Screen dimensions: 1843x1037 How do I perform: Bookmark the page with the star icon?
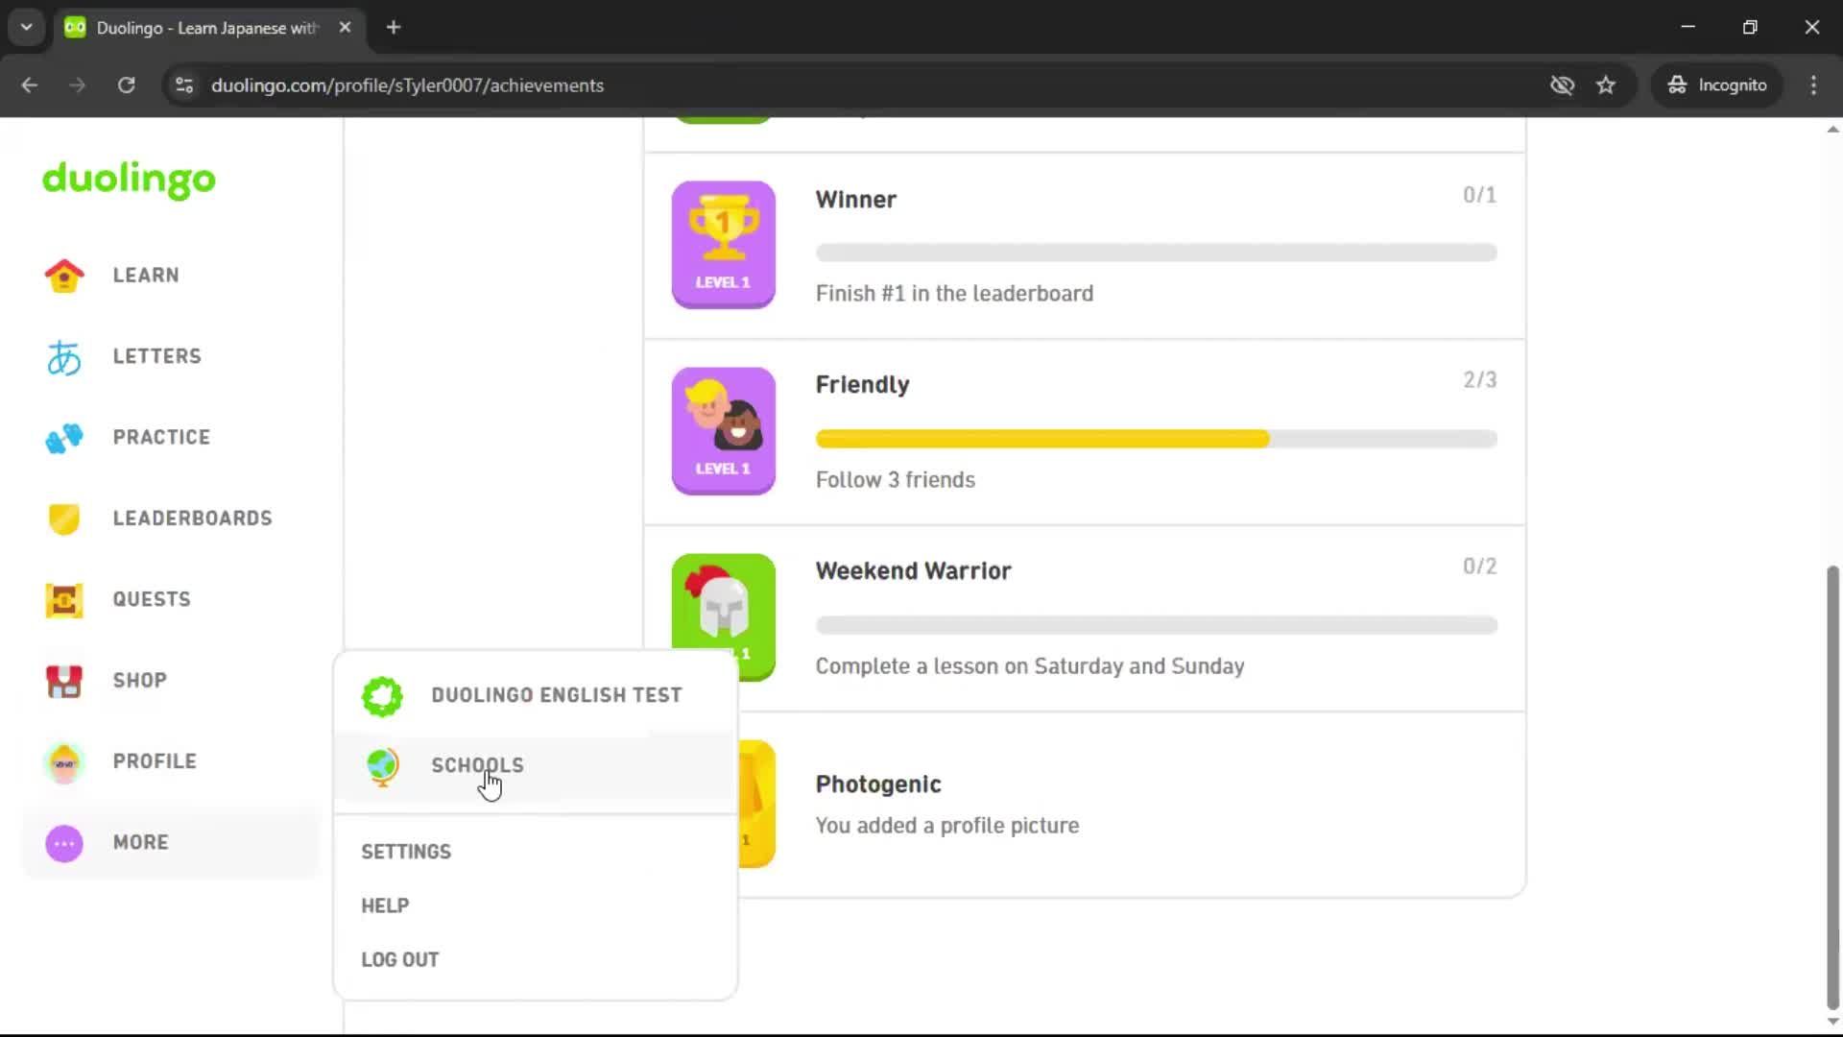coord(1607,84)
